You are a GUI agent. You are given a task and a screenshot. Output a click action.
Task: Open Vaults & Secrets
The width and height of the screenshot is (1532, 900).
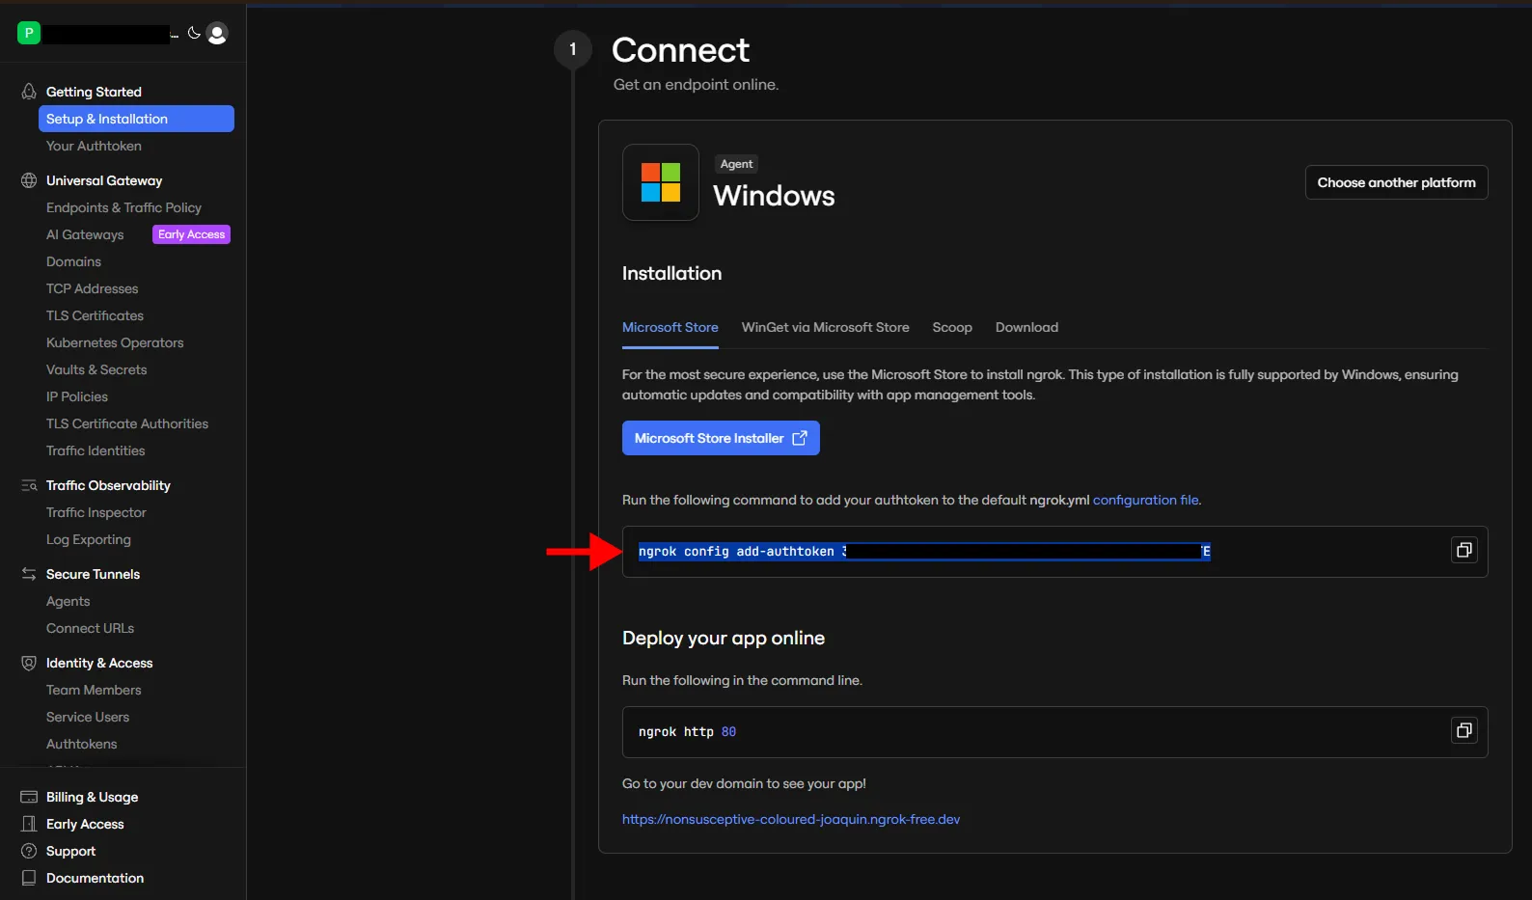(96, 369)
